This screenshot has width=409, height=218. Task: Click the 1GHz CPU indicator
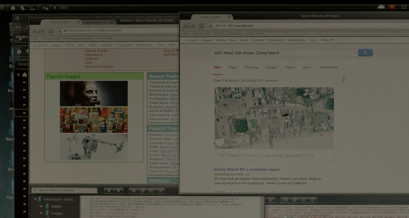point(61,8)
